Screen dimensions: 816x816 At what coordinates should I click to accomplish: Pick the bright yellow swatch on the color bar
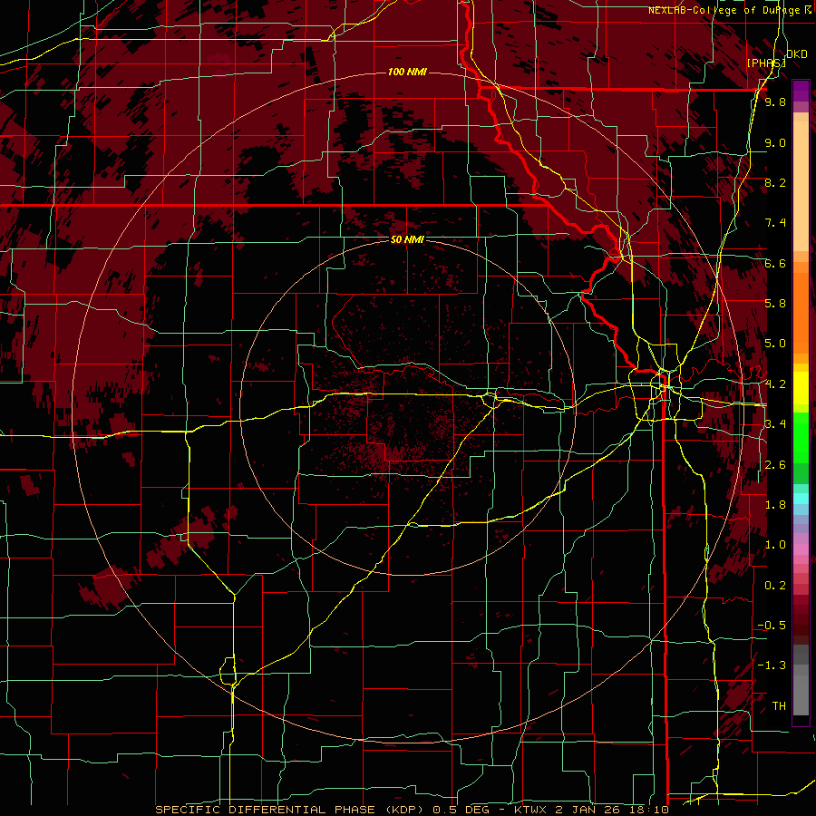click(x=801, y=388)
